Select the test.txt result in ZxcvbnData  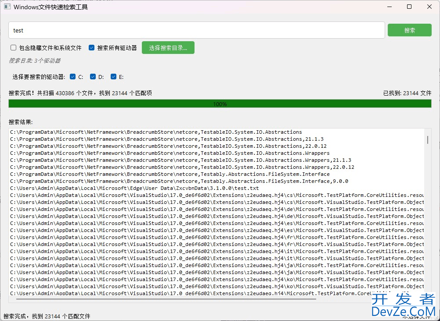pos(134,188)
